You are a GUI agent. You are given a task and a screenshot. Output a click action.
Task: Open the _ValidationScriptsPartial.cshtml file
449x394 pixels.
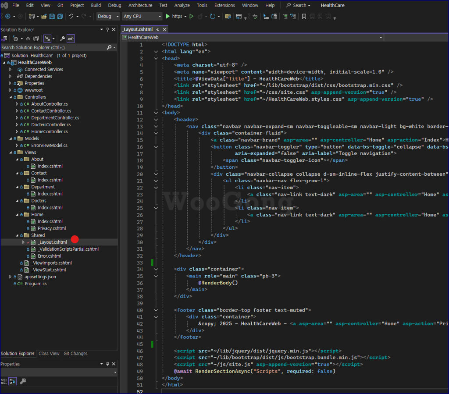68,249
